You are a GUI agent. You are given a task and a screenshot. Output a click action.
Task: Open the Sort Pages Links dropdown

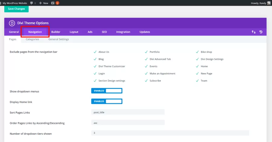click(128, 112)
